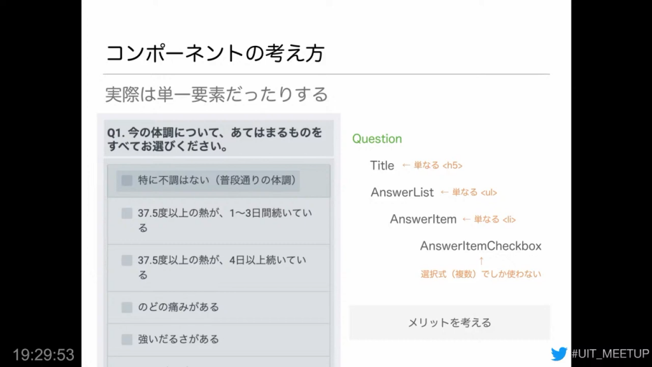This screenshot has height=367, width=652.
Task: Toggle the 強いだるさがある checkbox
Action: [x=127, y=339]
